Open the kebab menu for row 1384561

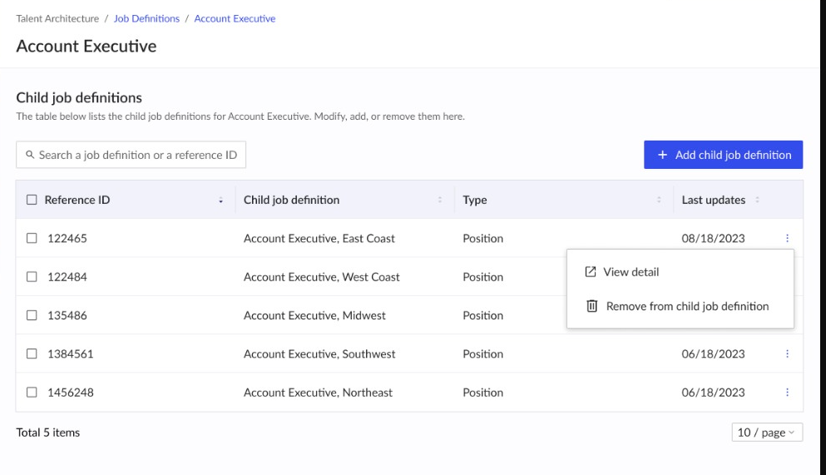point(787,354)
